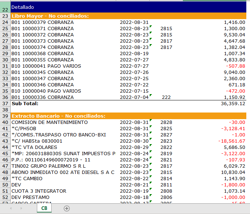Click the date 2022-07-04 cell
The width and height of the screenshot is (250, 214).
(x=134, y=97)
